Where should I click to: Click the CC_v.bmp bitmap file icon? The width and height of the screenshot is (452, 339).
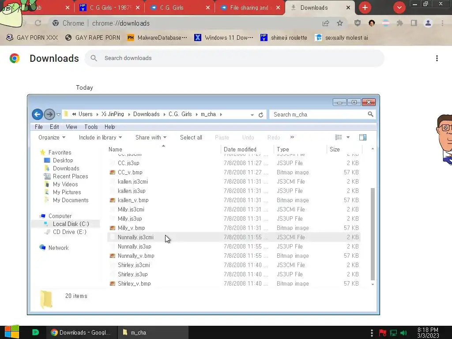pos(113,173)
